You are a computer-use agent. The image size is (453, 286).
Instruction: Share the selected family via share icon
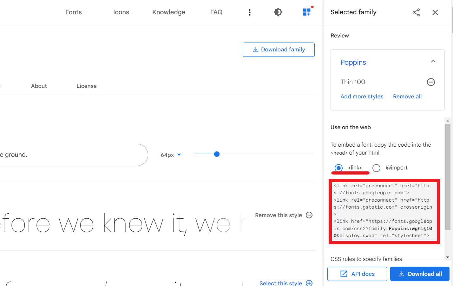(416, 12)
